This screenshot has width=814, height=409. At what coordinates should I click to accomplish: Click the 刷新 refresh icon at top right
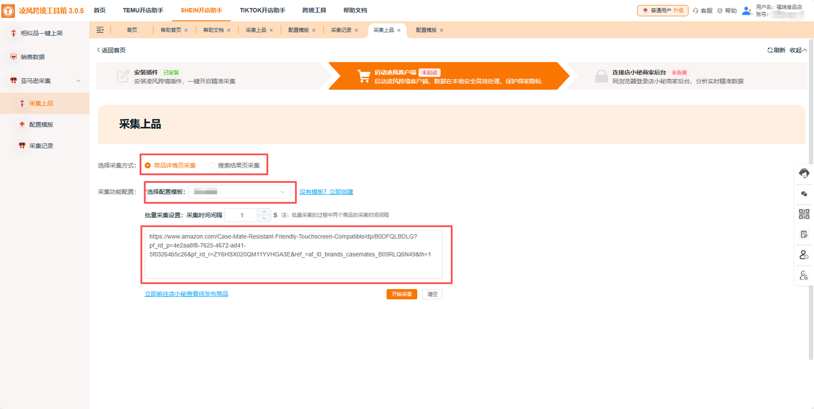coord(771,50)
